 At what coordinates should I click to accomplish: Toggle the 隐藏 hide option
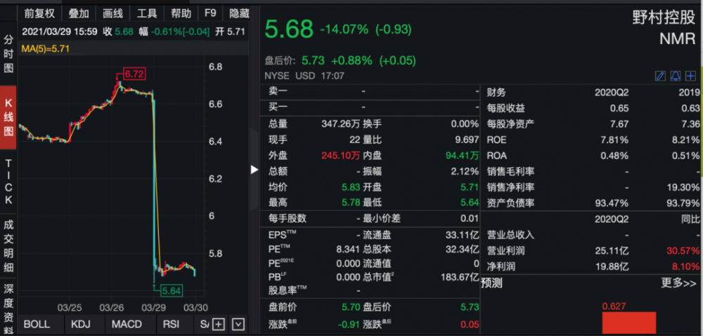[x=239, y=13]
